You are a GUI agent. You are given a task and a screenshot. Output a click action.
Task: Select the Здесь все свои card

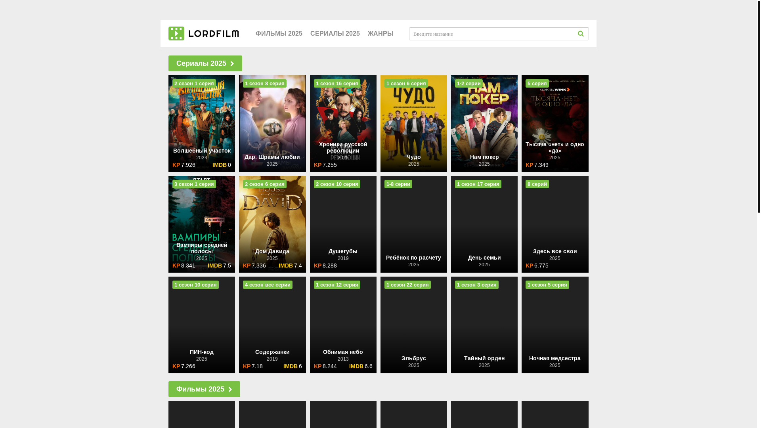(555, 224)
